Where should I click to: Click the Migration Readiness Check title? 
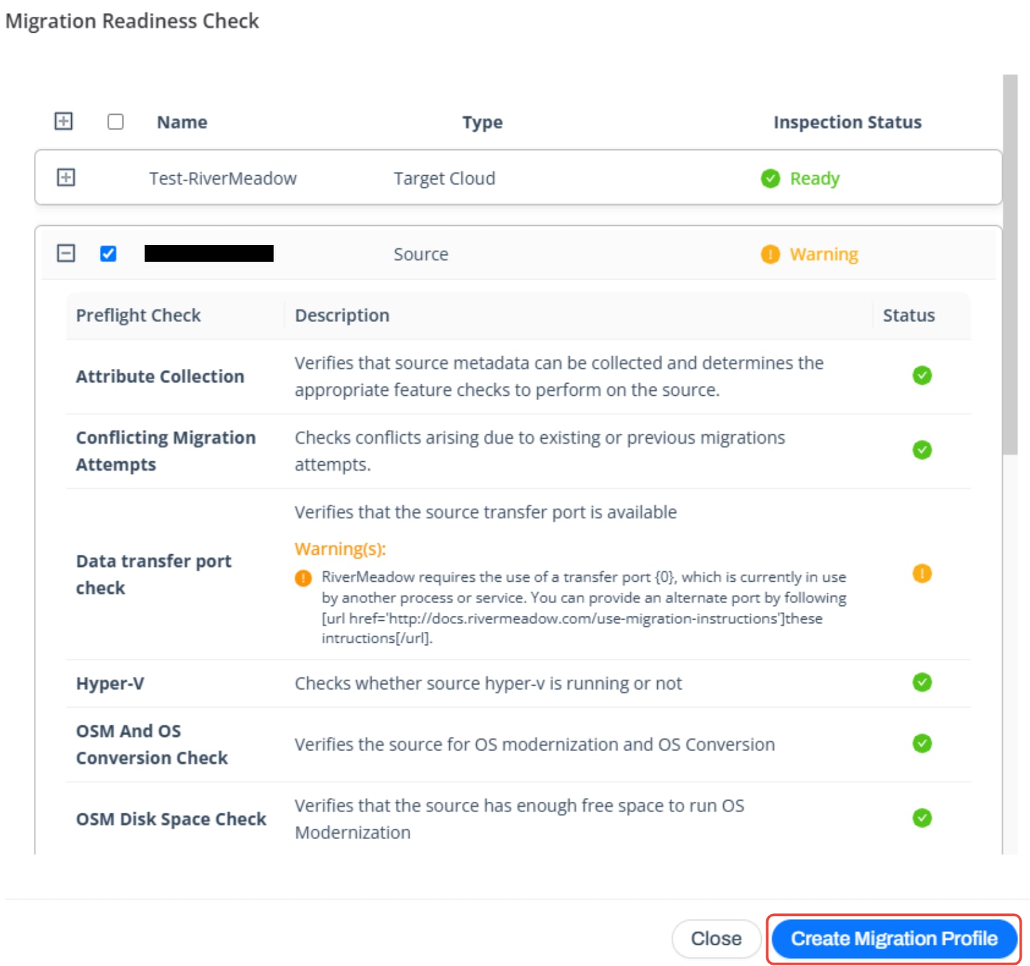coord(132,21)
